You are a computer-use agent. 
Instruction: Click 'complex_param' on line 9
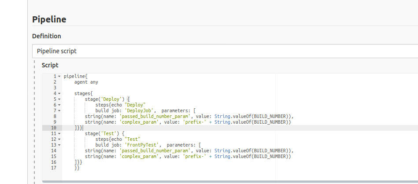coord(139,122)
